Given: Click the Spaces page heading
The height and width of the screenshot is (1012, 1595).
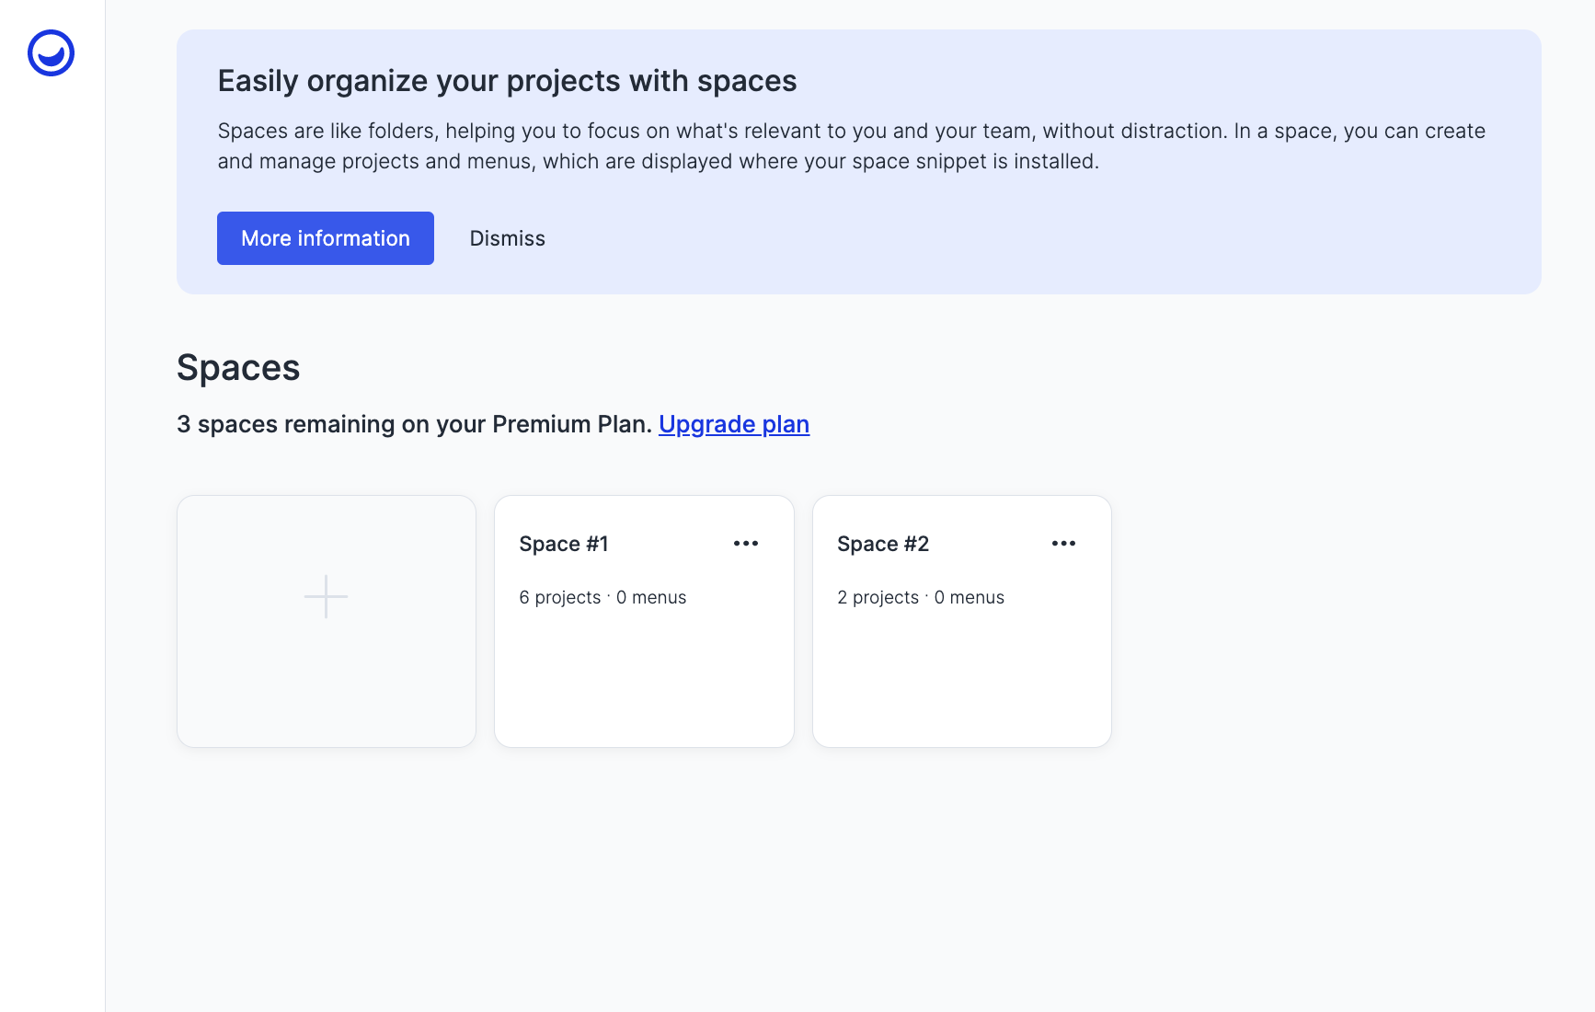Looking at the screenshot, I should (238, 368).
